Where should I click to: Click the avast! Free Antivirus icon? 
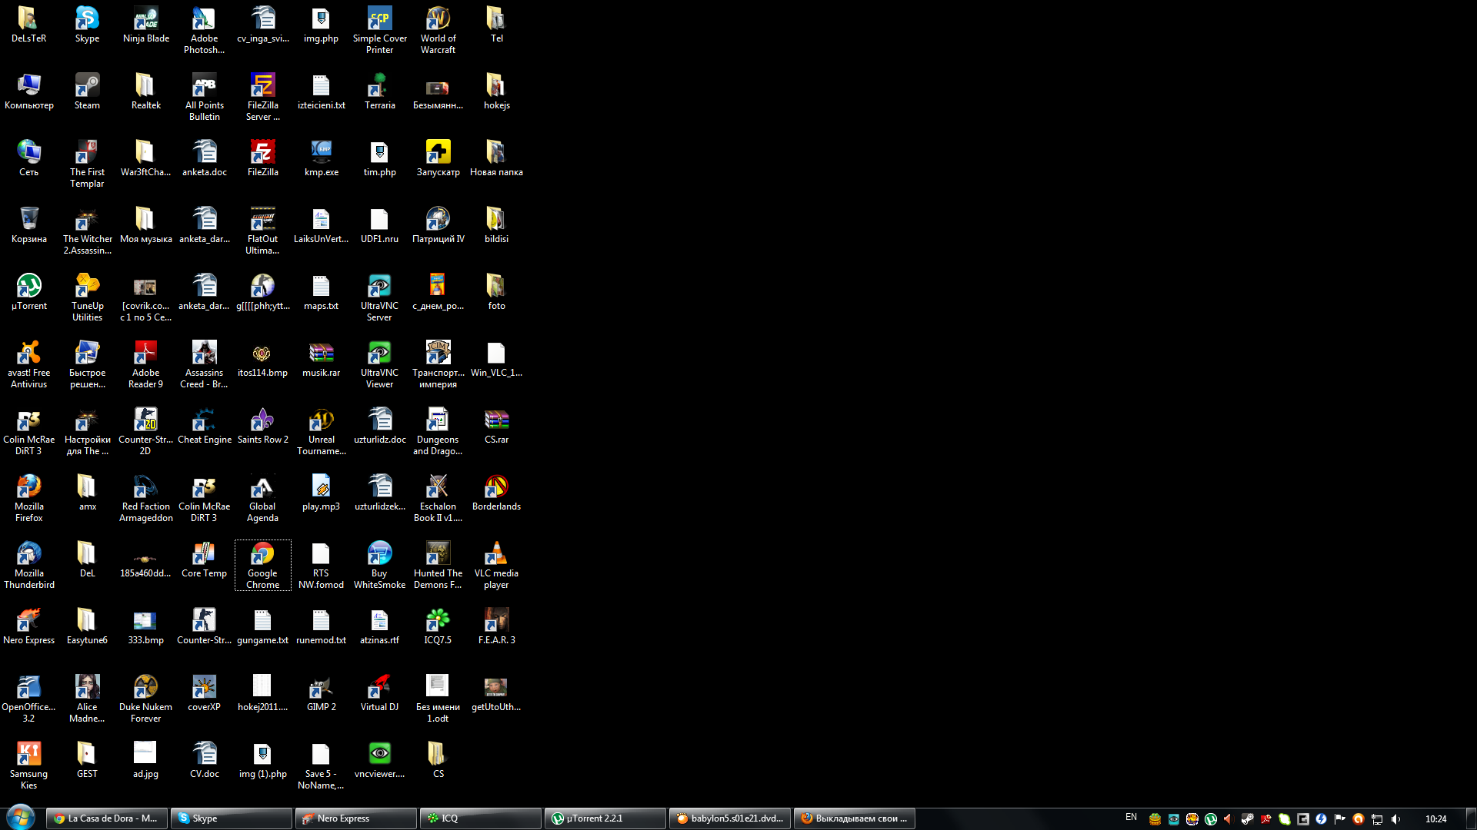point(28,365)
